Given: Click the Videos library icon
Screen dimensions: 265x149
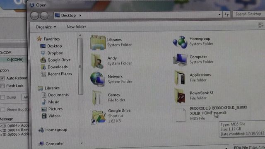Looking at the screenshot, I should click(44, 116).
